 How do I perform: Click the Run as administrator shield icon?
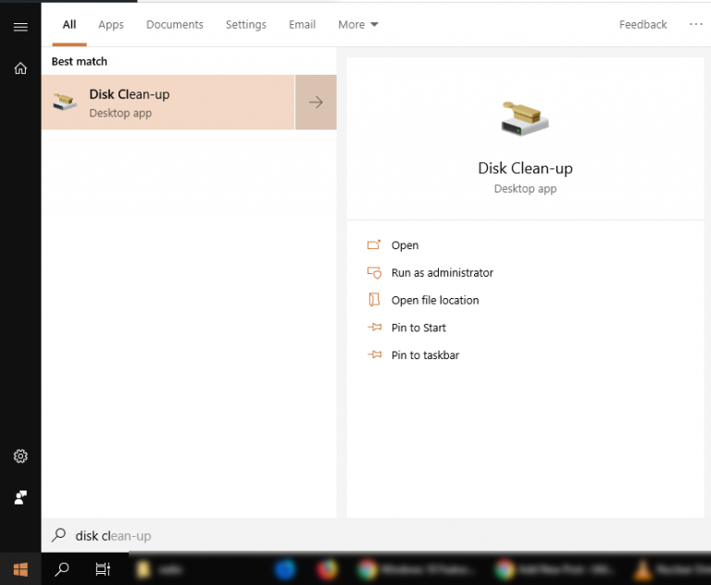coord(374,272)
